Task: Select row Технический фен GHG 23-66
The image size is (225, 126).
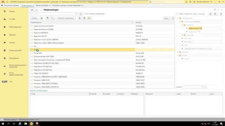Action: [x=102, y=57]
